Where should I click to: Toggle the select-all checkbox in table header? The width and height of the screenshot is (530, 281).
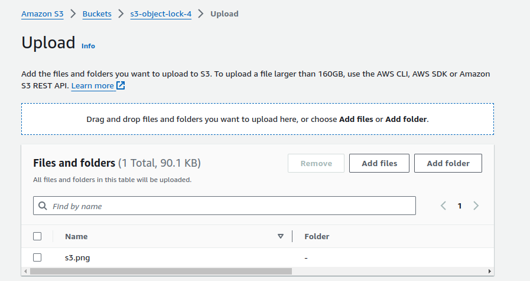(x=37, y=236)
